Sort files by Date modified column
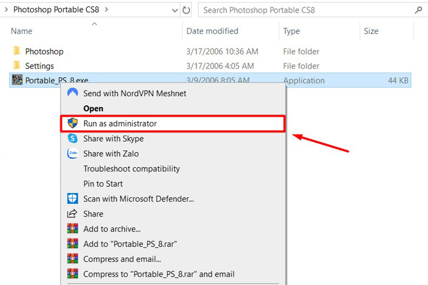The width and height of the screenshot is (428, 285). coord(213,31)
